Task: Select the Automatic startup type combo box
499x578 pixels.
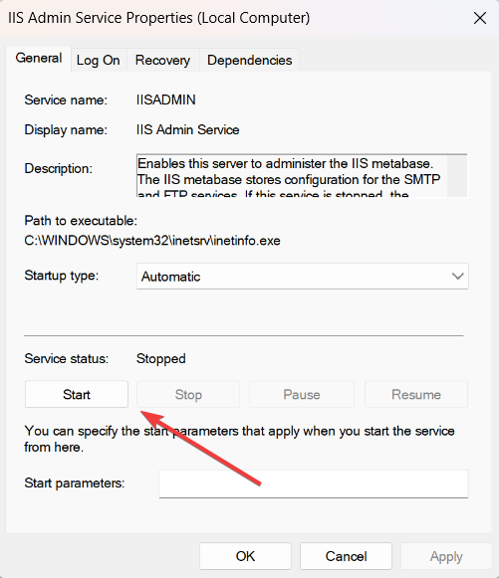Action: pyautogui.click(x=302, y=277)
